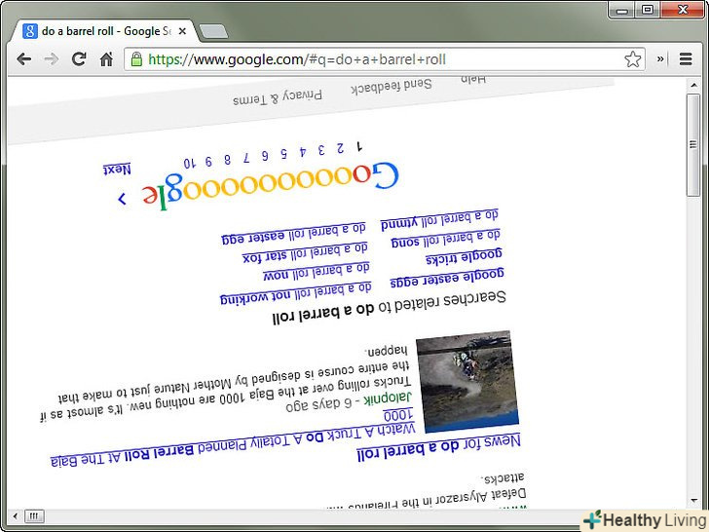The height and width of the screenshot is (532, 709).
Task: Bookmark this page with the star icon
Action: click(633, 59)
